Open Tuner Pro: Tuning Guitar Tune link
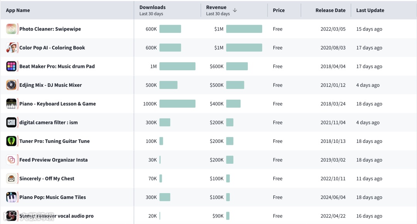Screen dimensions: 417x224 tap(54, 141)
